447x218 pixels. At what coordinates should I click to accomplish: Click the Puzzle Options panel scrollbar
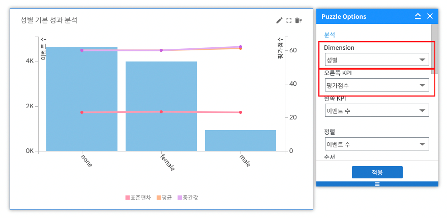pyautogui.click(x=434, y=56)
